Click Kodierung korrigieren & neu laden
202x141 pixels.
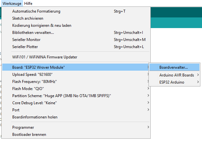pos(76,25)
